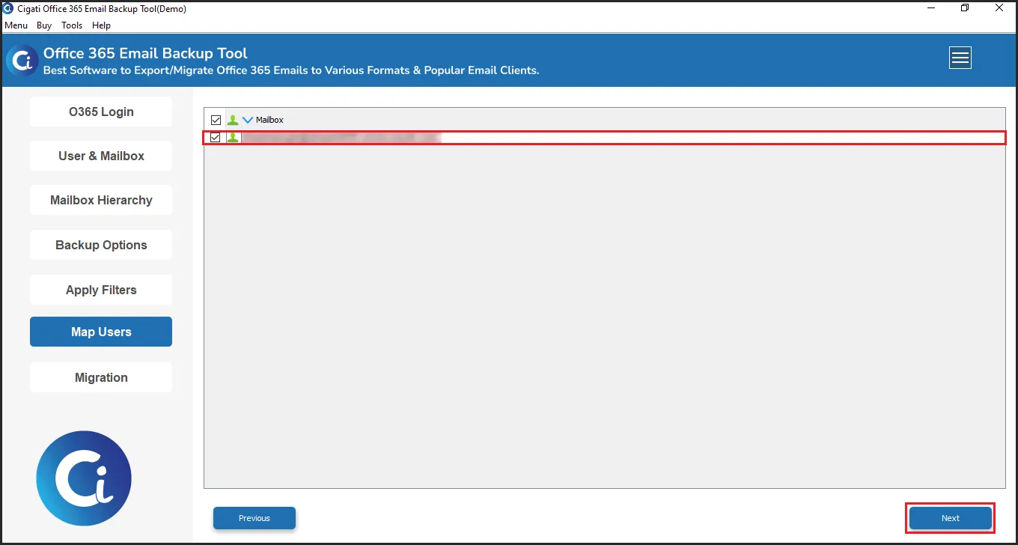Open the hamburger menu icon in header
This screenshot has width=1018, height=545.
click(960, 58)
